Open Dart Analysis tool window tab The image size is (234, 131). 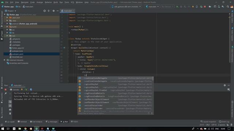click(x=36, y=122)
